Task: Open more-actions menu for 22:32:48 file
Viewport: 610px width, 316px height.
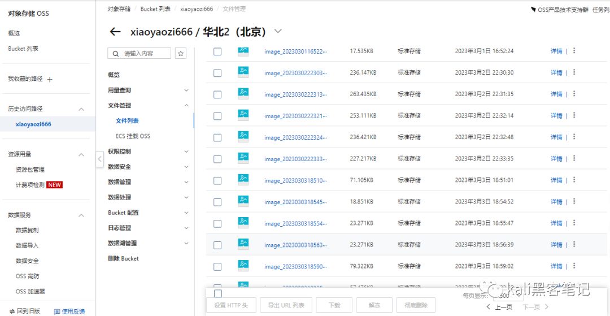Action: point(574,137)
